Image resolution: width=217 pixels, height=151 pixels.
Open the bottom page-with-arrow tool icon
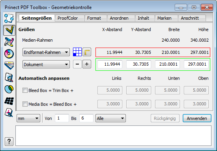9,112
